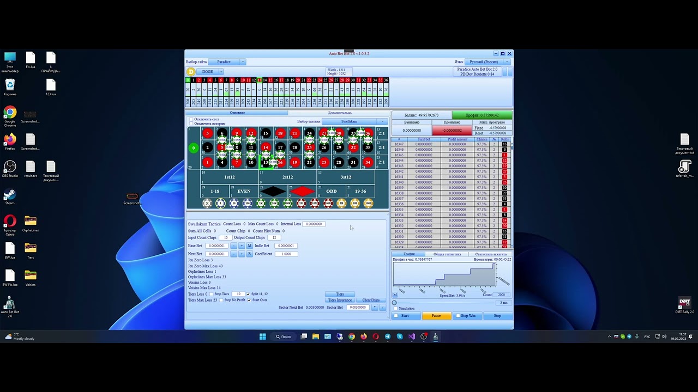
Task: Select the 1K green chip
Action: 261,204
